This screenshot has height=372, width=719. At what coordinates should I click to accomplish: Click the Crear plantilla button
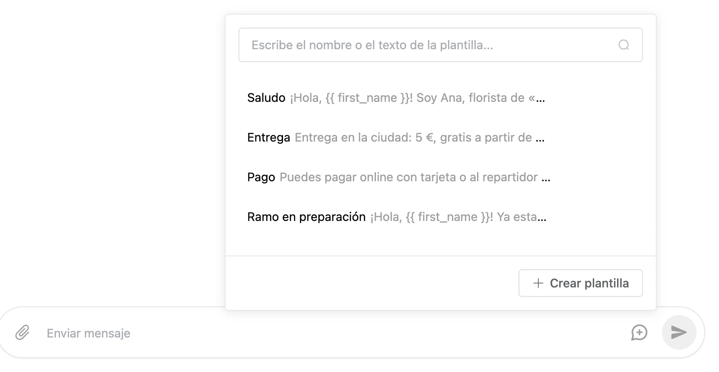point(580,283)
